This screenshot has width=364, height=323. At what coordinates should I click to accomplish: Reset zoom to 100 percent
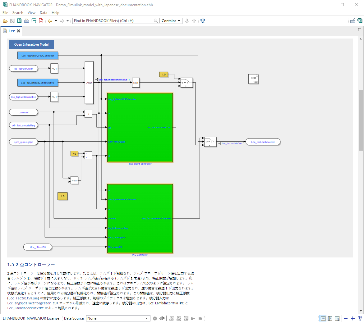click(360, 318)
